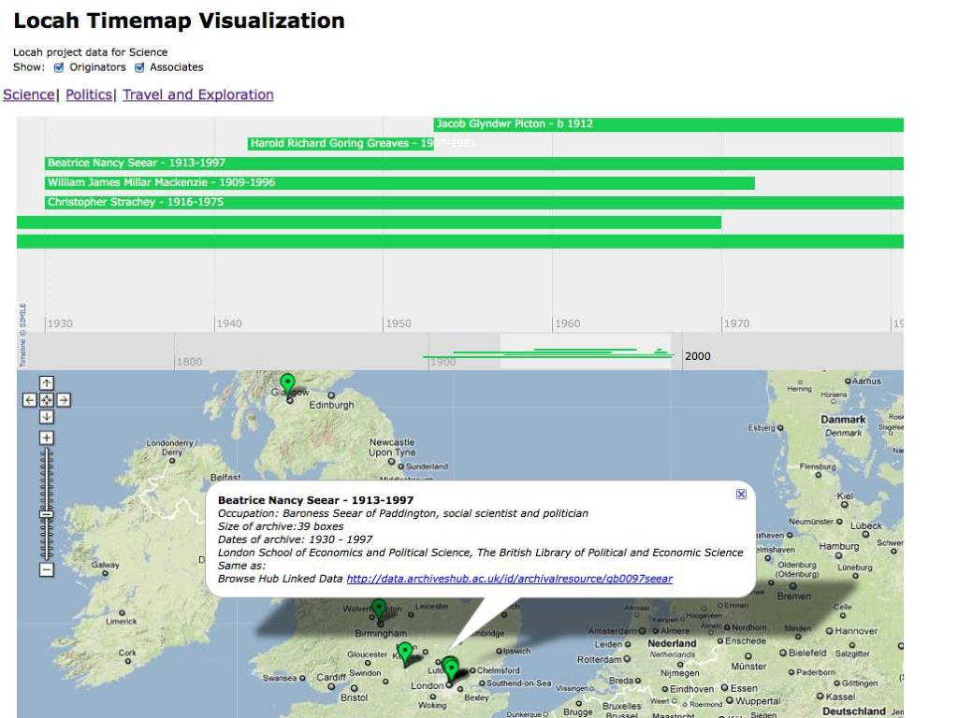Select the William James Millar Mackenzie timeline bar
This screenshot has width=958, height=718.
(399, 182)
